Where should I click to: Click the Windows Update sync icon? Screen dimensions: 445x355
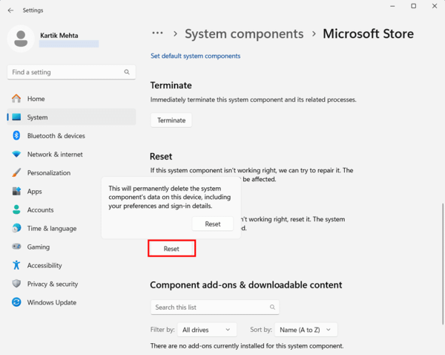[x=16, y=302]
